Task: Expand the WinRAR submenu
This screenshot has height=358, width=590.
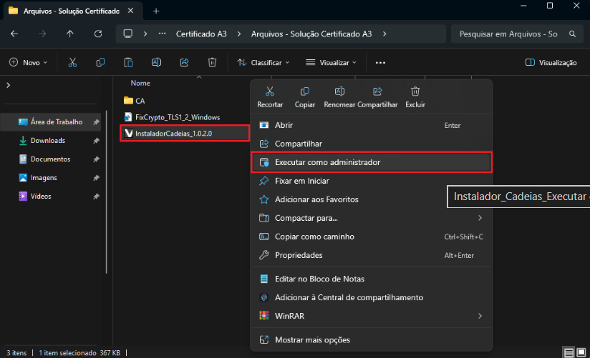Action: 290,315
